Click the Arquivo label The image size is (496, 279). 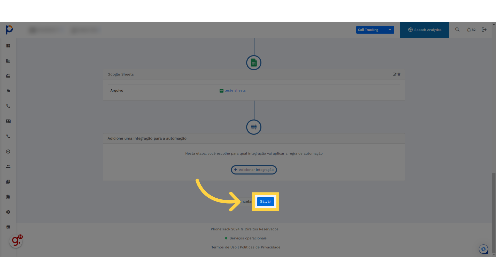click(x=117, y=90)
